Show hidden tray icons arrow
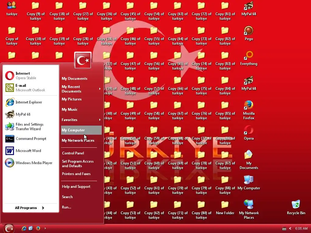The height and width of the screenshot is (233, 311). pyautogui.click(x=290, y=229)
